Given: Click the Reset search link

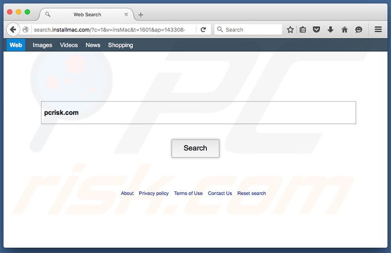Looking at the screenshot, I should pos(251,193).
